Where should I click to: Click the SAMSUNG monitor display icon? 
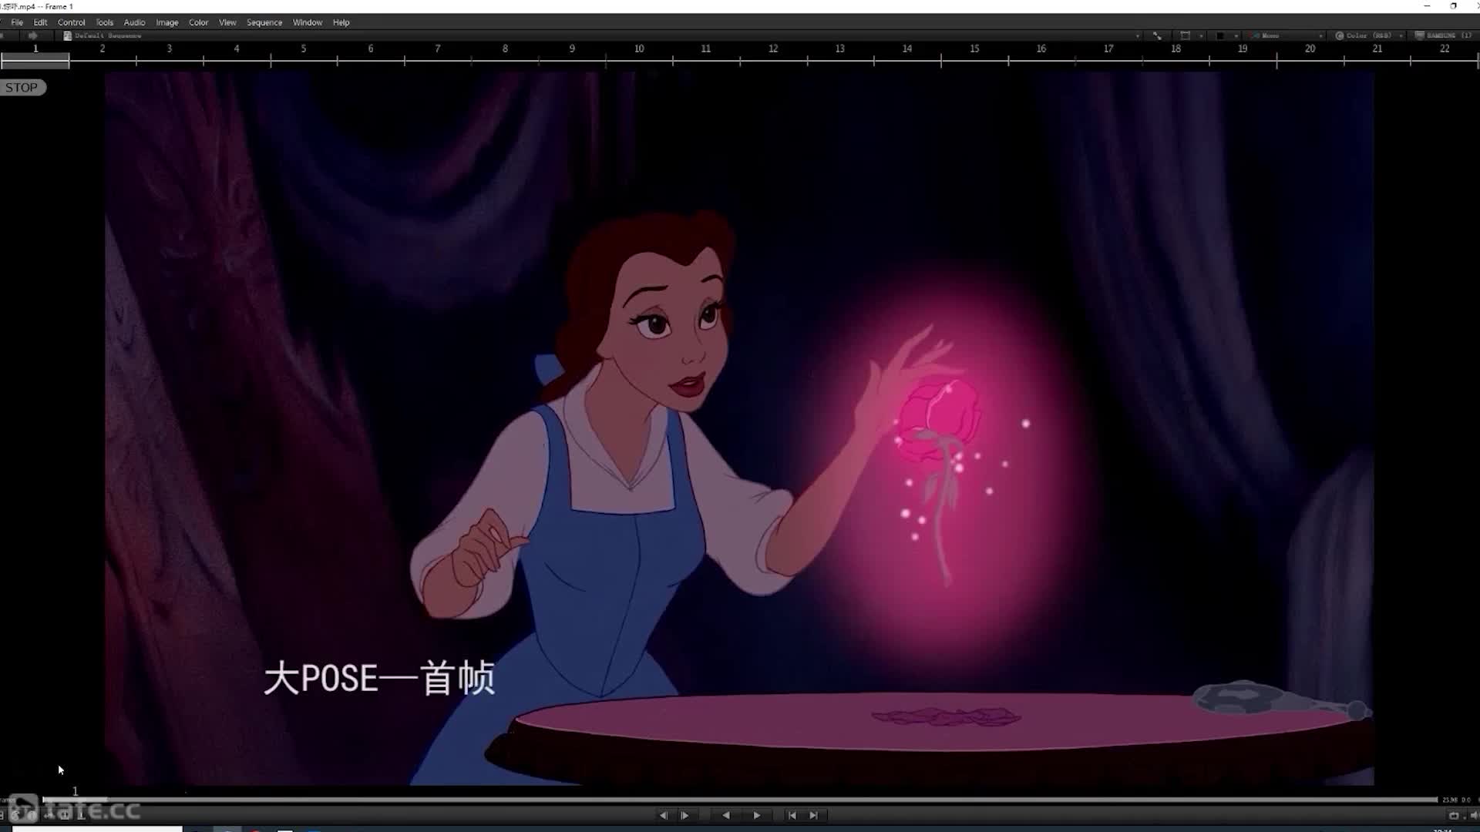click(x=1419, y=35)
